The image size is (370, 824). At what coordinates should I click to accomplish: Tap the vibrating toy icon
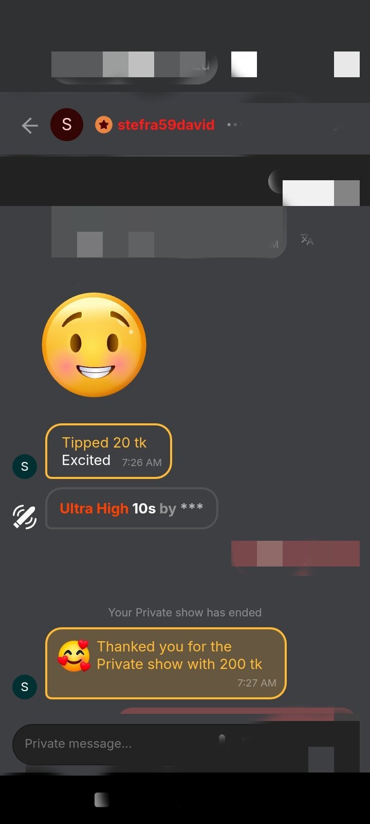[25, 518]
